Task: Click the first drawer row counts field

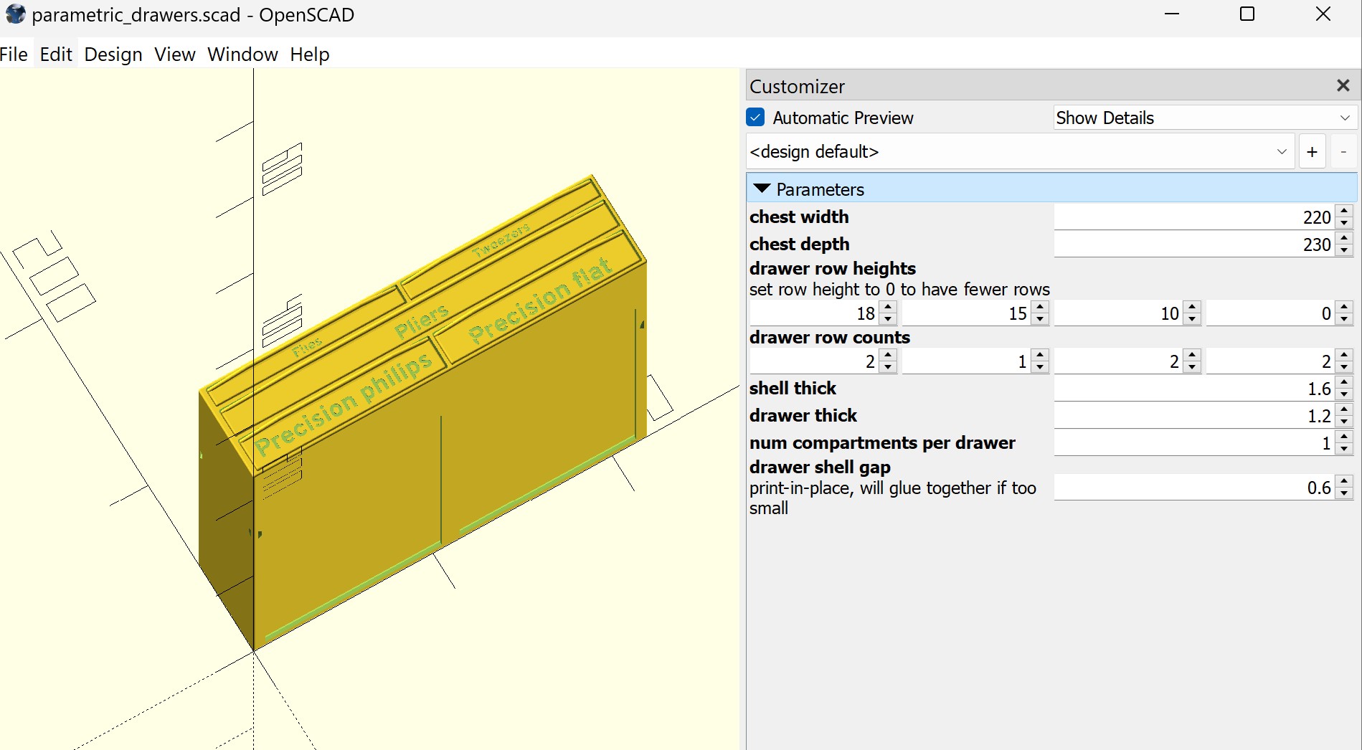Action: (x=814, y=361)
